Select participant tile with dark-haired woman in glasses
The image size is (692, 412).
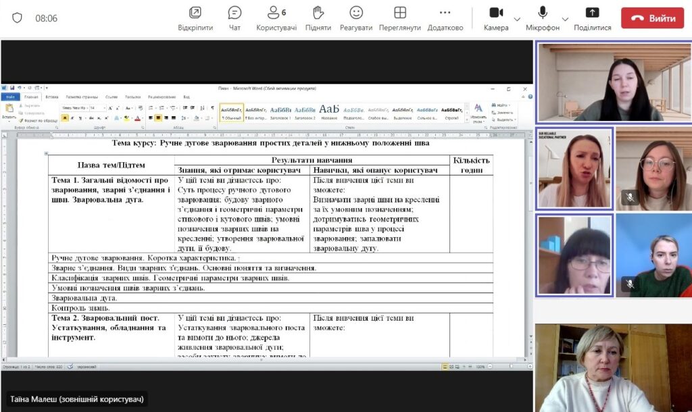pos(574,256)
